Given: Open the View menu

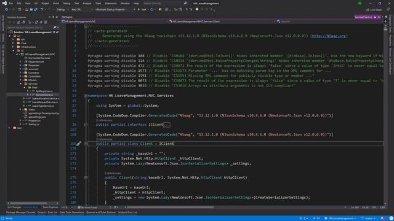Looking at the screenshot, I should tap(28, 3).
